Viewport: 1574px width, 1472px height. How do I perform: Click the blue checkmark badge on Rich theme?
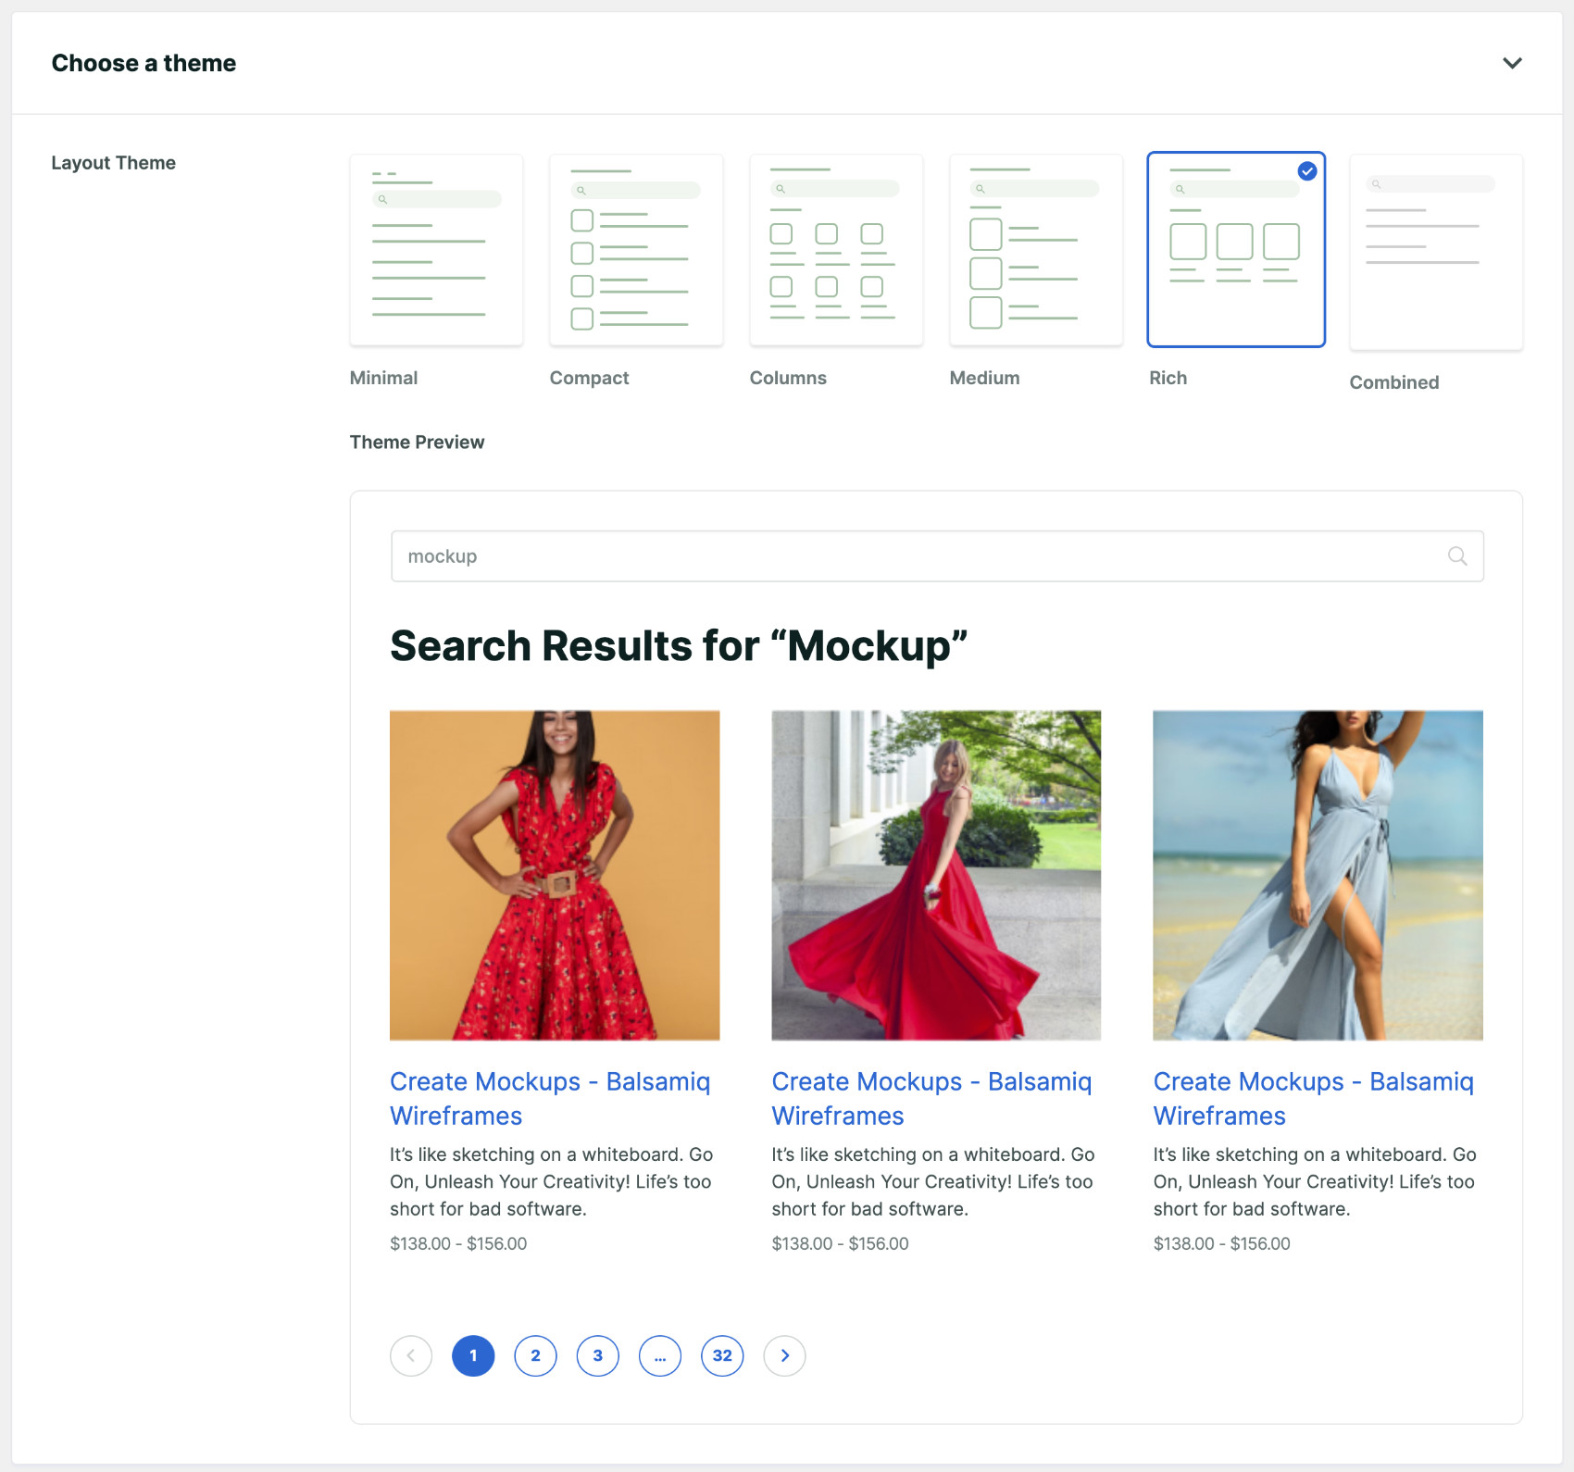1306,170
